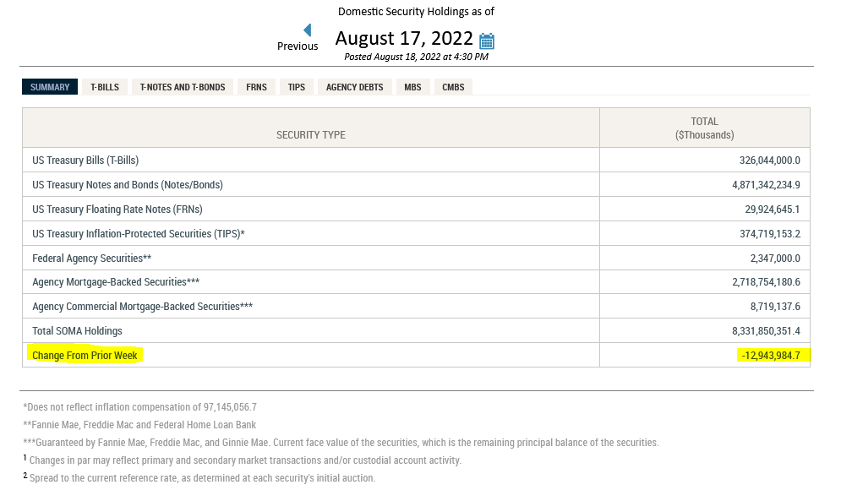Screen dimensions: 841x501
Task: Click the Previous label link
Action: pyautogui.click(x=298, y=46)
